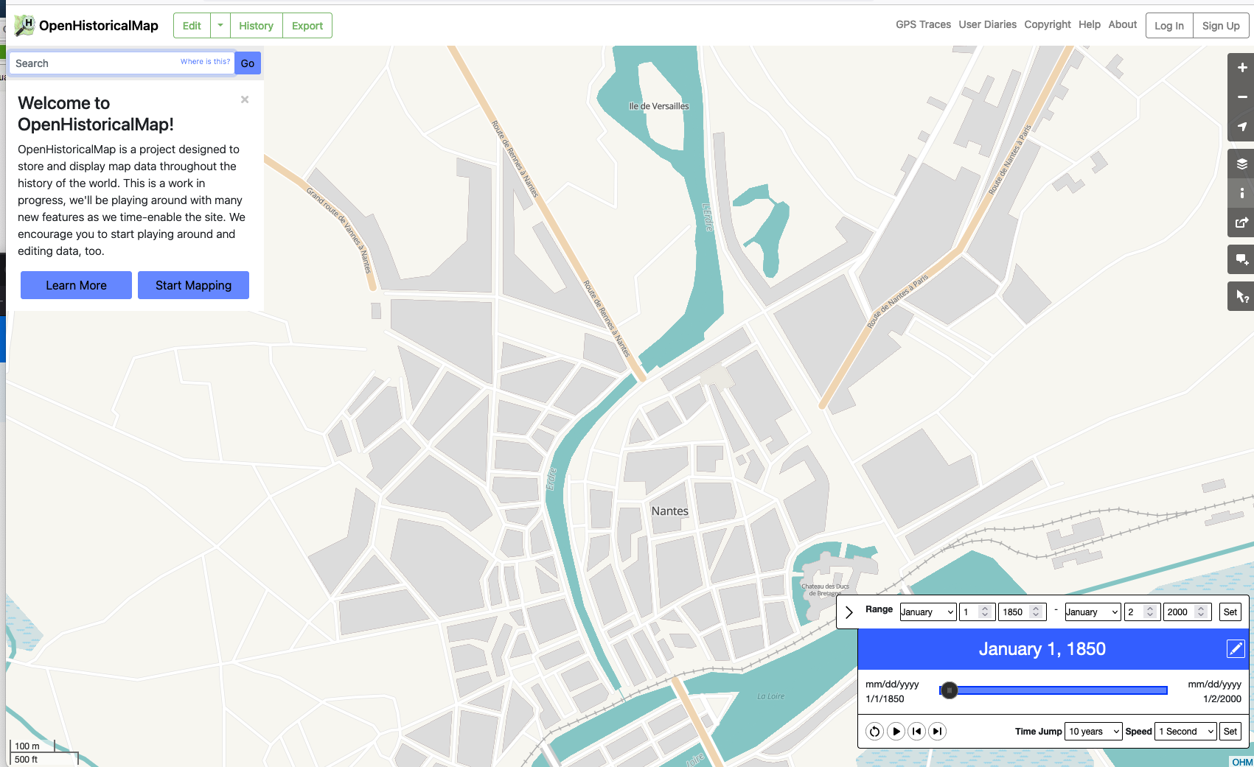This screenshot has height=767, width=1254.
Task: Add a note to the map
Action: point(1241,259)
